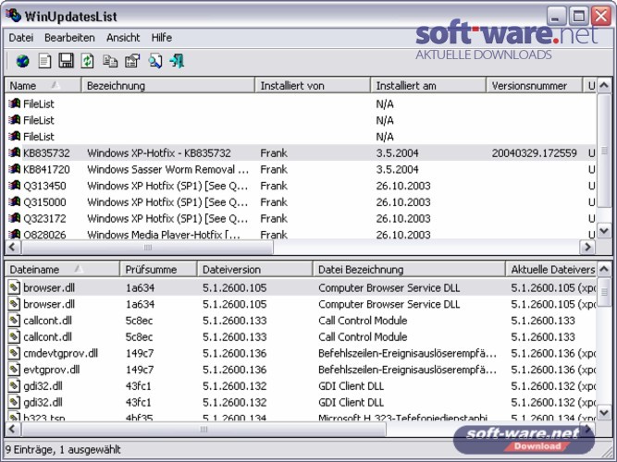The width and height of the screenshot is (617, 462).
Task: Click lower file list scroll left arrow
Action: pyautogui.click(x=12, y=429)
